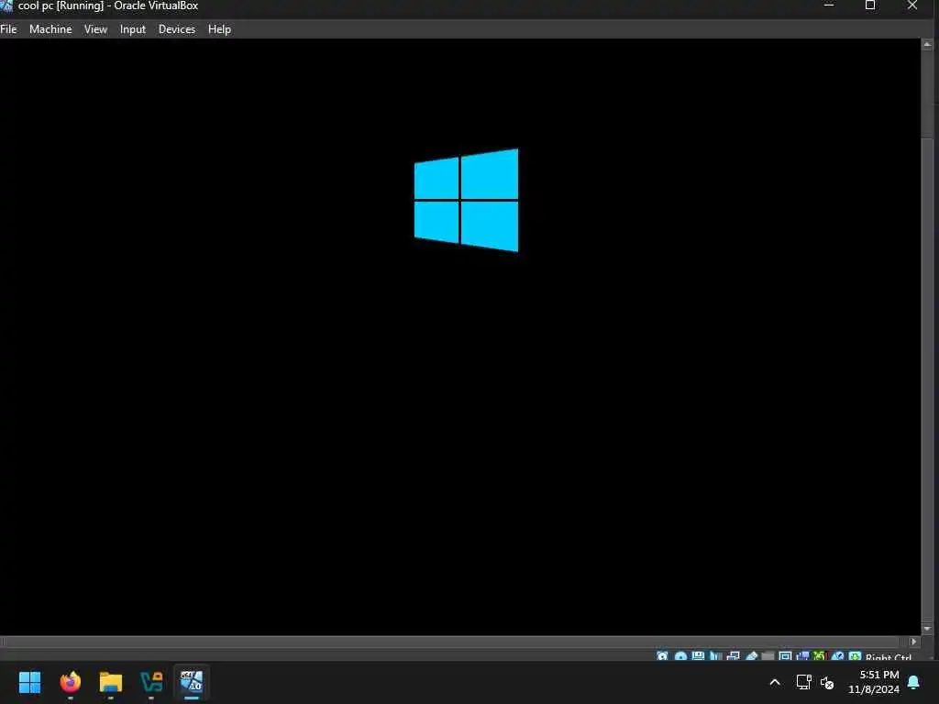Open the Machine menu
Image resolution: width=939 pixels, height=704 pixels.
coord(50,28)
